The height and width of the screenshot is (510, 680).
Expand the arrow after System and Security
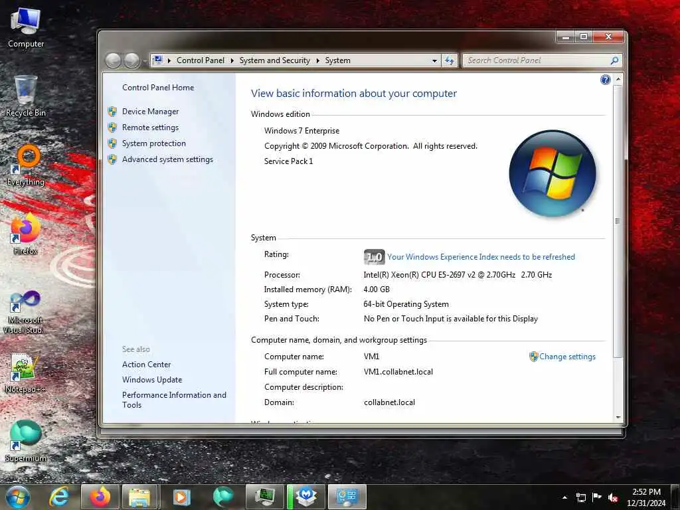[x=318, y=60]
